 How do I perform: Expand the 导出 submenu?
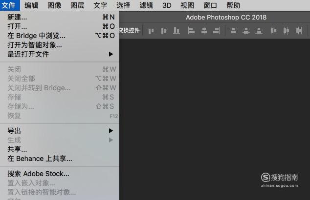pyautogui.click(x=60, y=131)
